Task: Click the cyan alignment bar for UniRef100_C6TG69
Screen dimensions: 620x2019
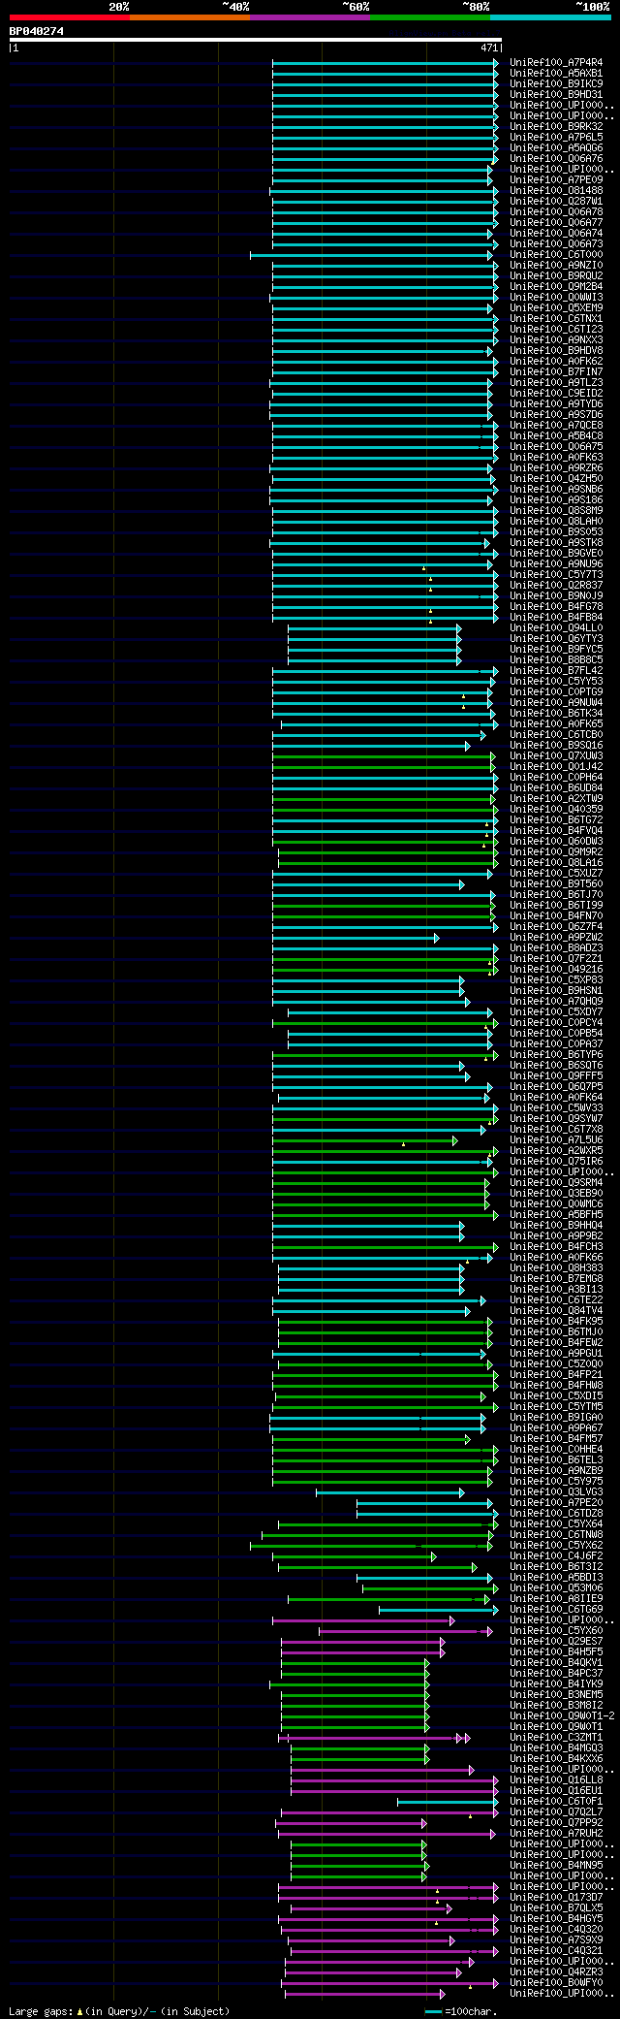Action: (438, 1610)
